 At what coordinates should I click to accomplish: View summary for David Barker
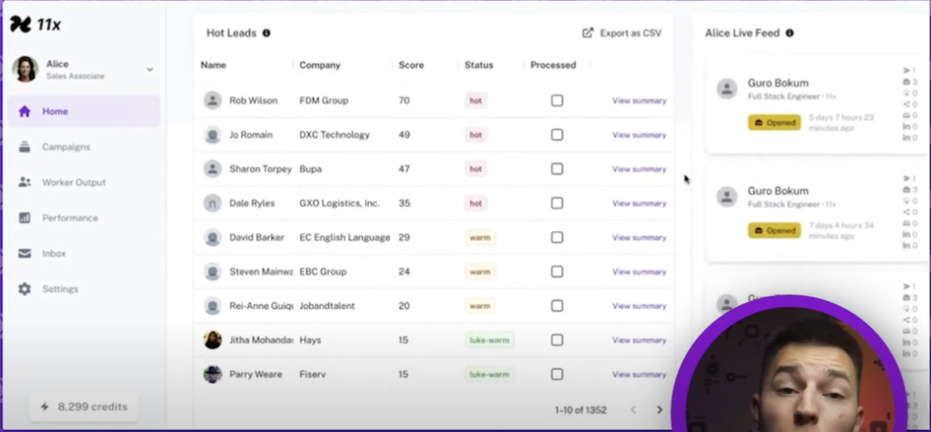click(x=639, y=238)
